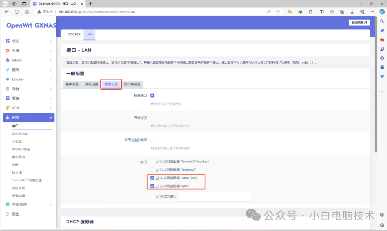Uncheck the eth0 (lan) adapter interface
The height and width of the screenshot is (231, 387).
pos(152,178)
